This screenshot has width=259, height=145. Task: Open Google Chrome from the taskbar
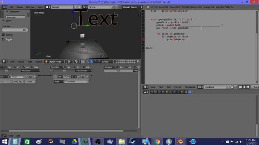157,141
